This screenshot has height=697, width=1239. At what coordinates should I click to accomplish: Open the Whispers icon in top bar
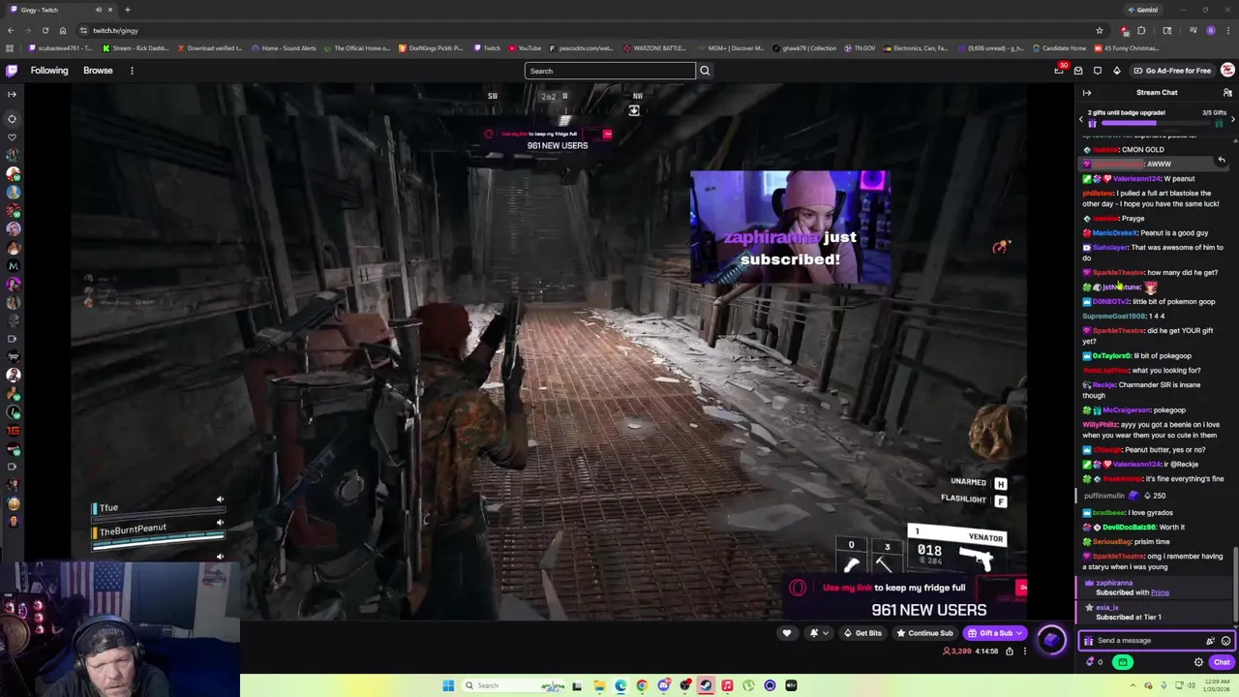(x=1097, y=71)
